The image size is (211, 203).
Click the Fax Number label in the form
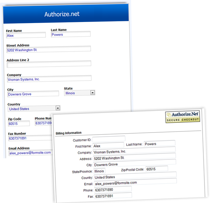[x=17, y=134]
